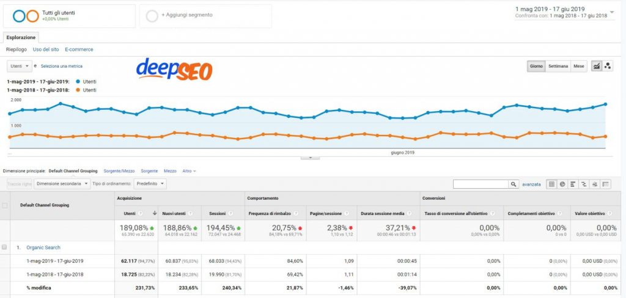Select the data table view icon

pos(551,184)
